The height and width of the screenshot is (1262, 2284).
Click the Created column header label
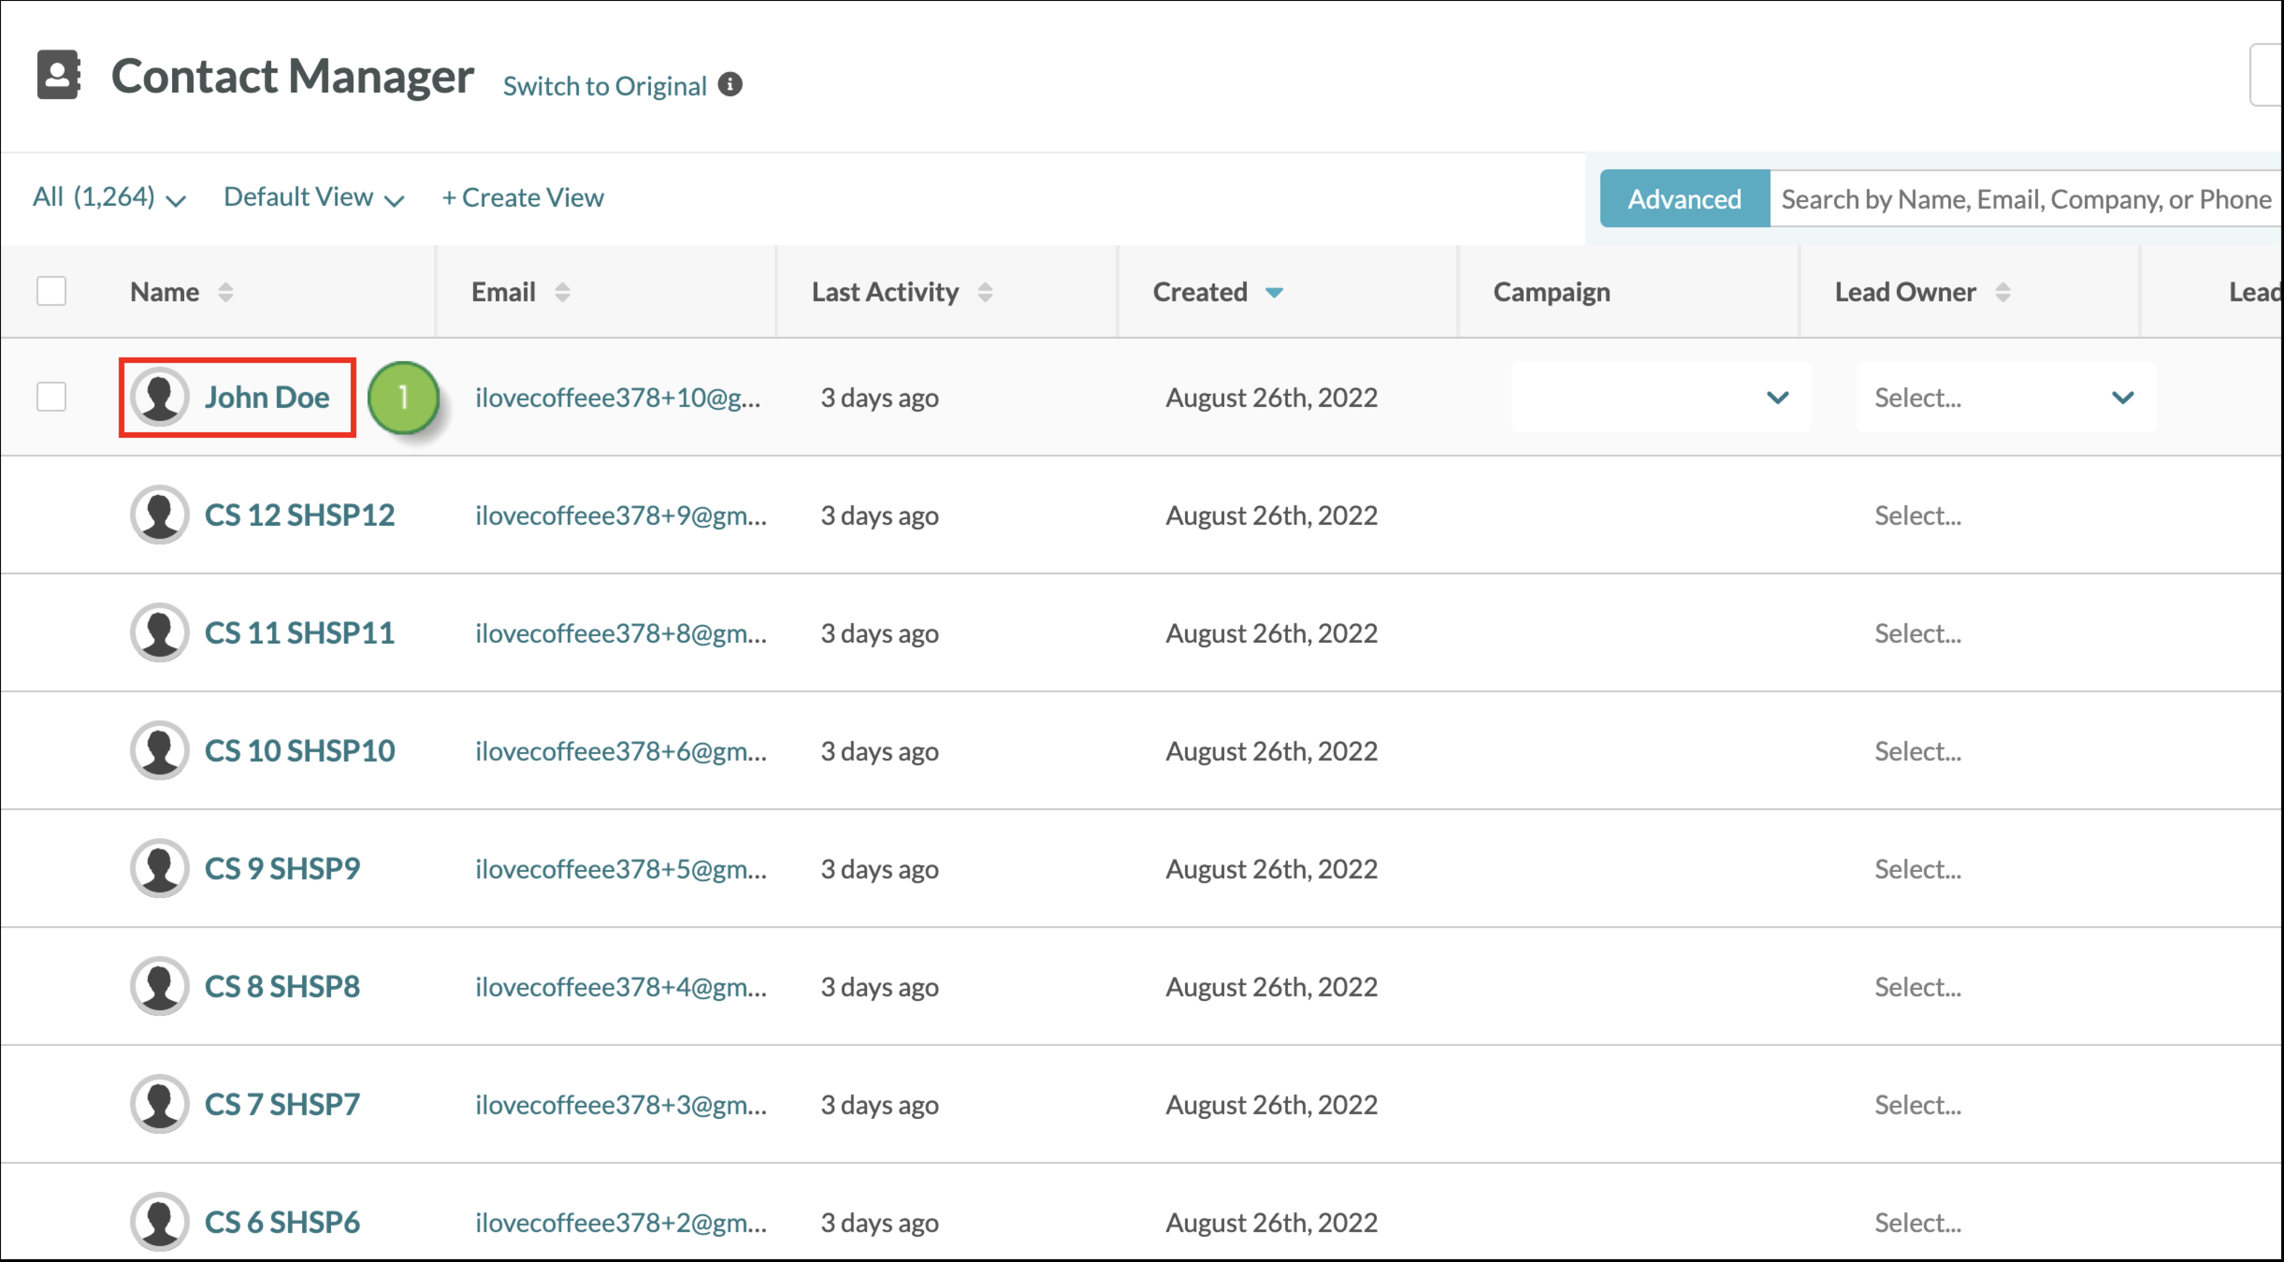(x=1200, y=292)
